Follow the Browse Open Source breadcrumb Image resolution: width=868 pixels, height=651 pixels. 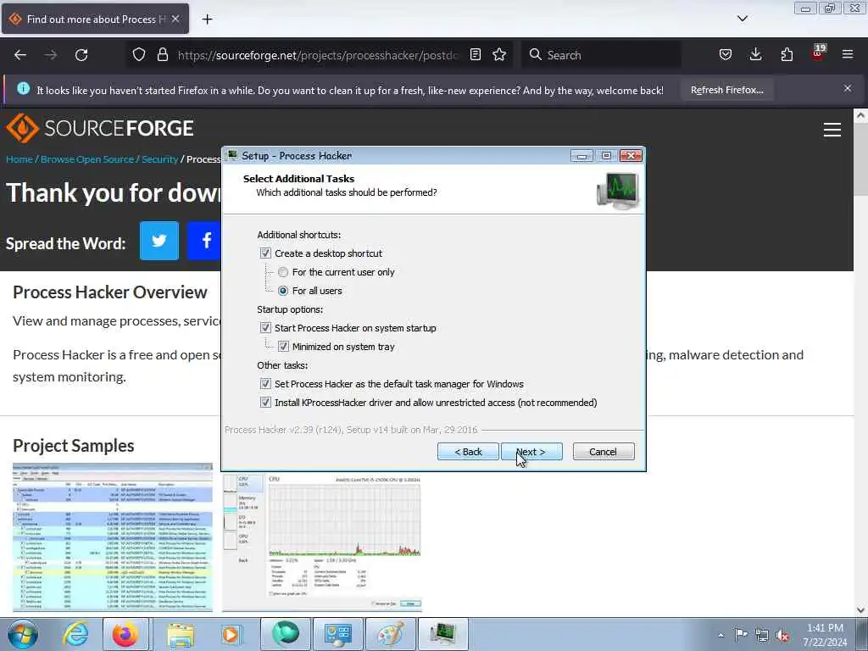tap(87, 159)
